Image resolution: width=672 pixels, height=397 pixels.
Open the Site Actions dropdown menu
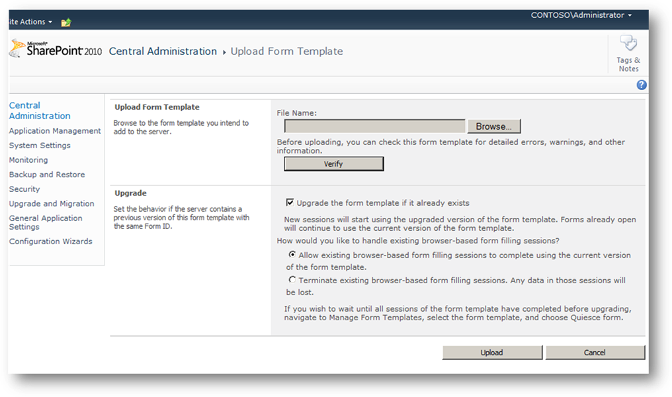point(29,22)
